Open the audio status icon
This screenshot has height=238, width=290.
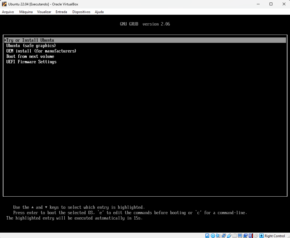(x=218, y=236)
